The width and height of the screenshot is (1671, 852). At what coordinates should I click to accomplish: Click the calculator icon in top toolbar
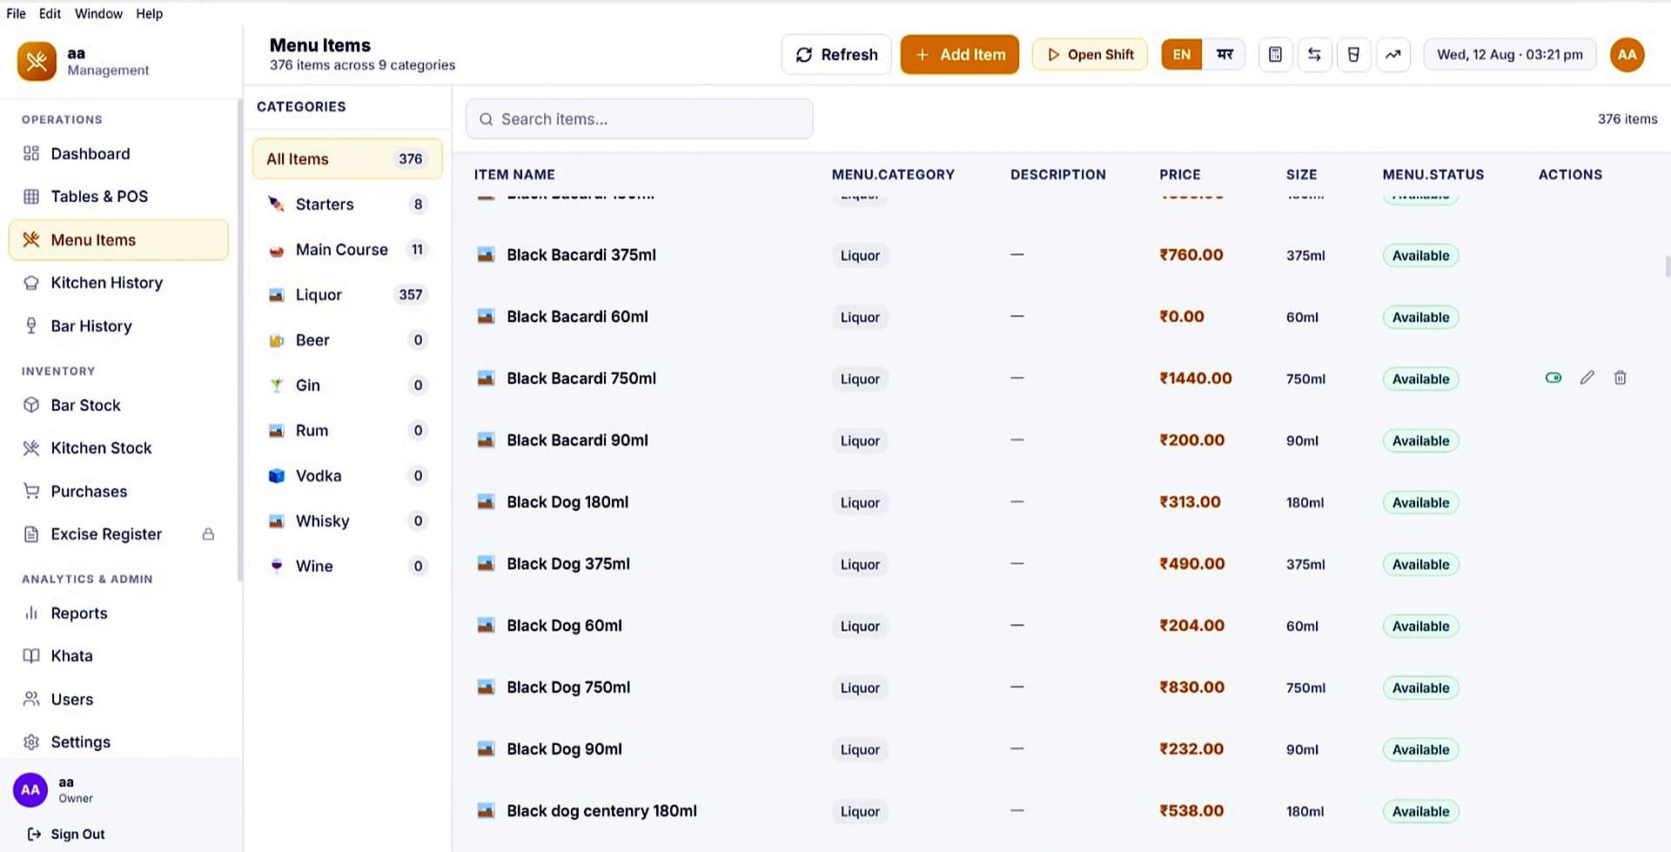[x=1275, y=54]
